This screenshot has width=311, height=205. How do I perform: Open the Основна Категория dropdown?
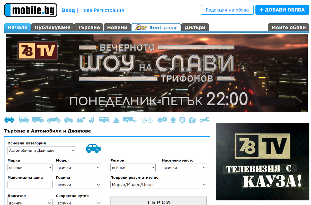(42, 150)
